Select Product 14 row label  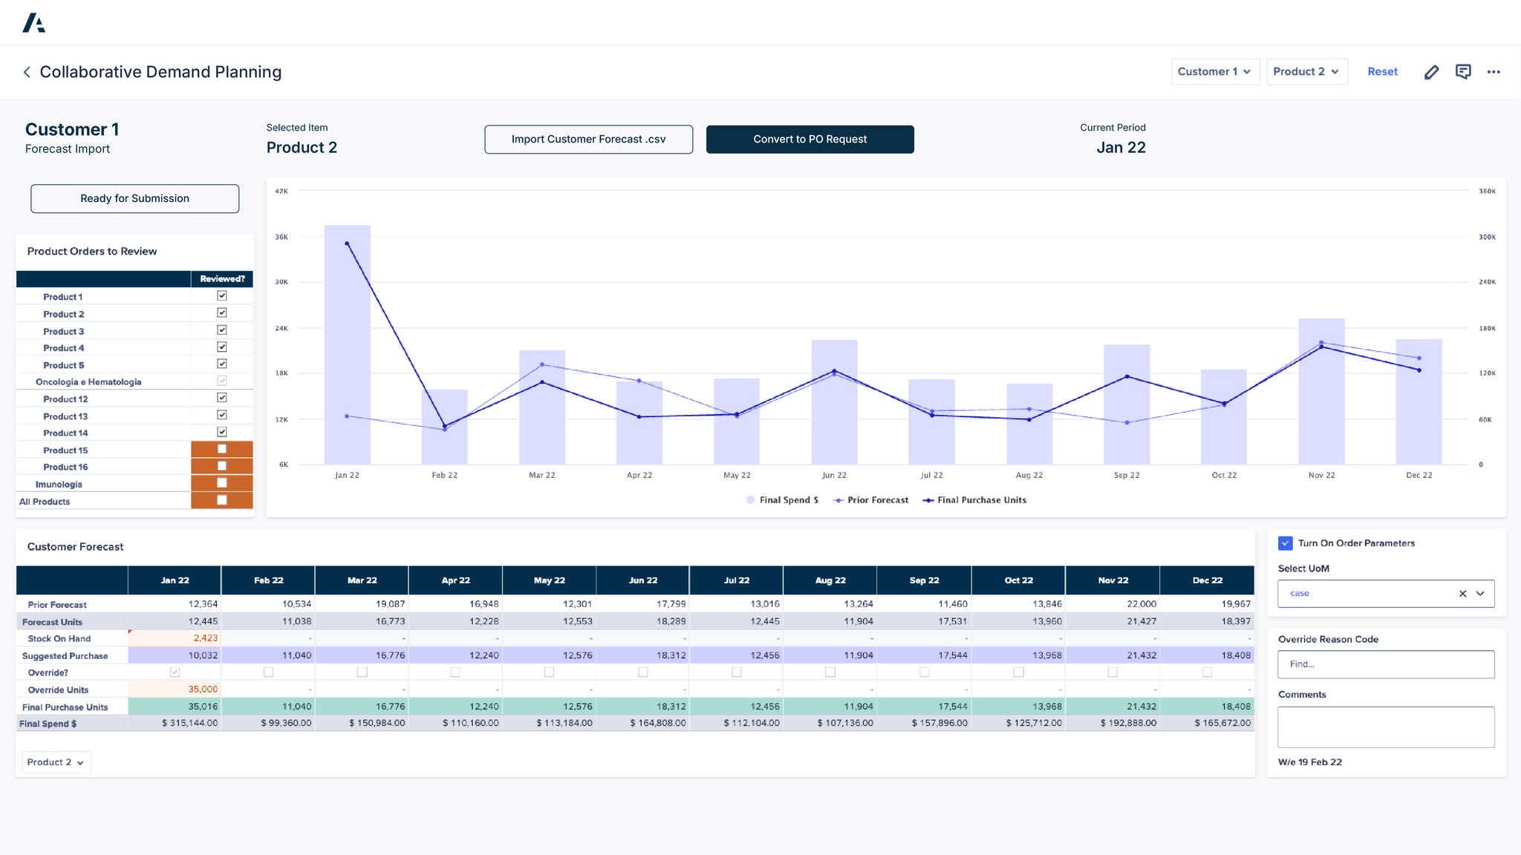point(65,433)
